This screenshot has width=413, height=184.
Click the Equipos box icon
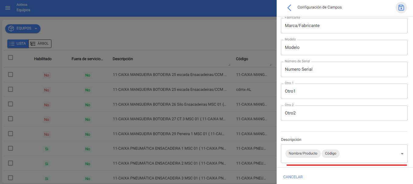coord(11,29)
